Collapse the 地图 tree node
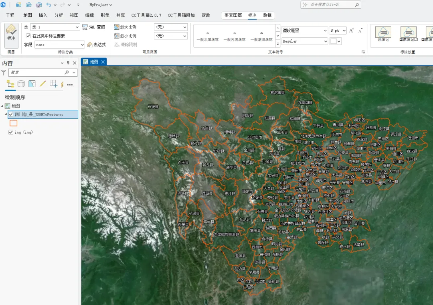The height and width of the screenshot is (305, 433). click(x=2, y=106)
